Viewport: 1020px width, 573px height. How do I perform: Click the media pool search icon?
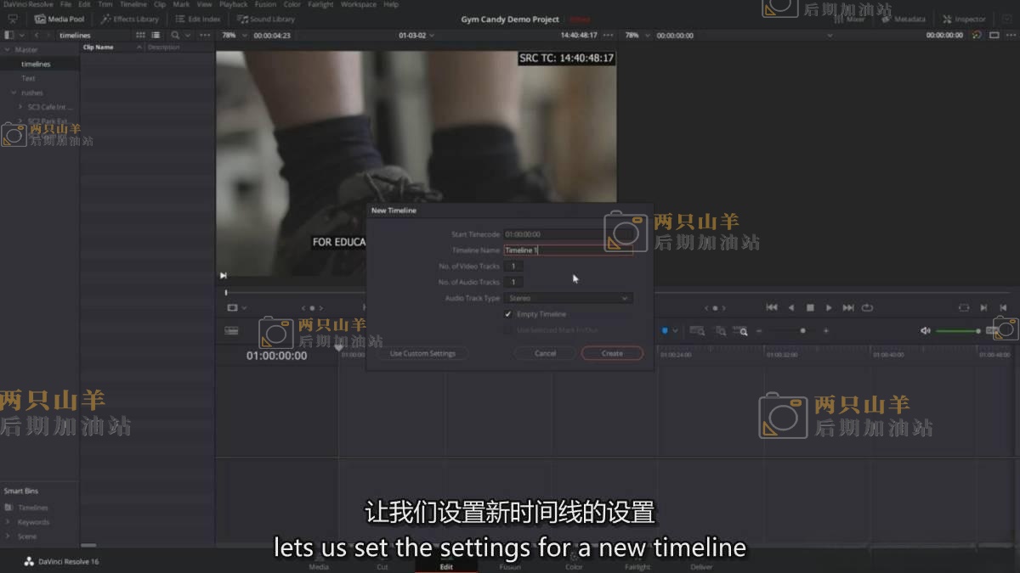coord(176,35)
